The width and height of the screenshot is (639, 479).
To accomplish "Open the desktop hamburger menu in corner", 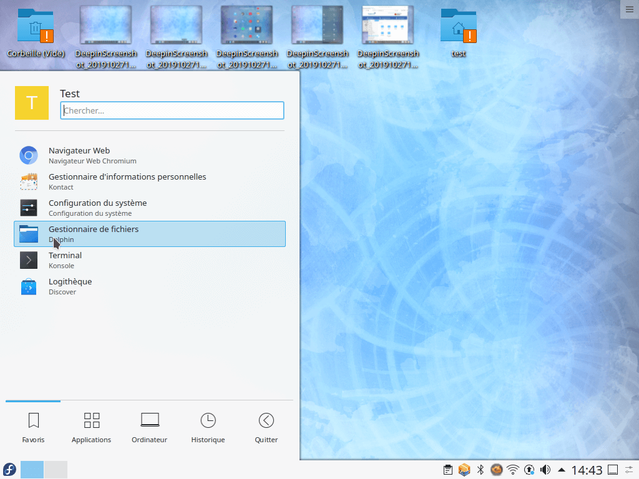I will pyautogui.click(x=630, y=9).
